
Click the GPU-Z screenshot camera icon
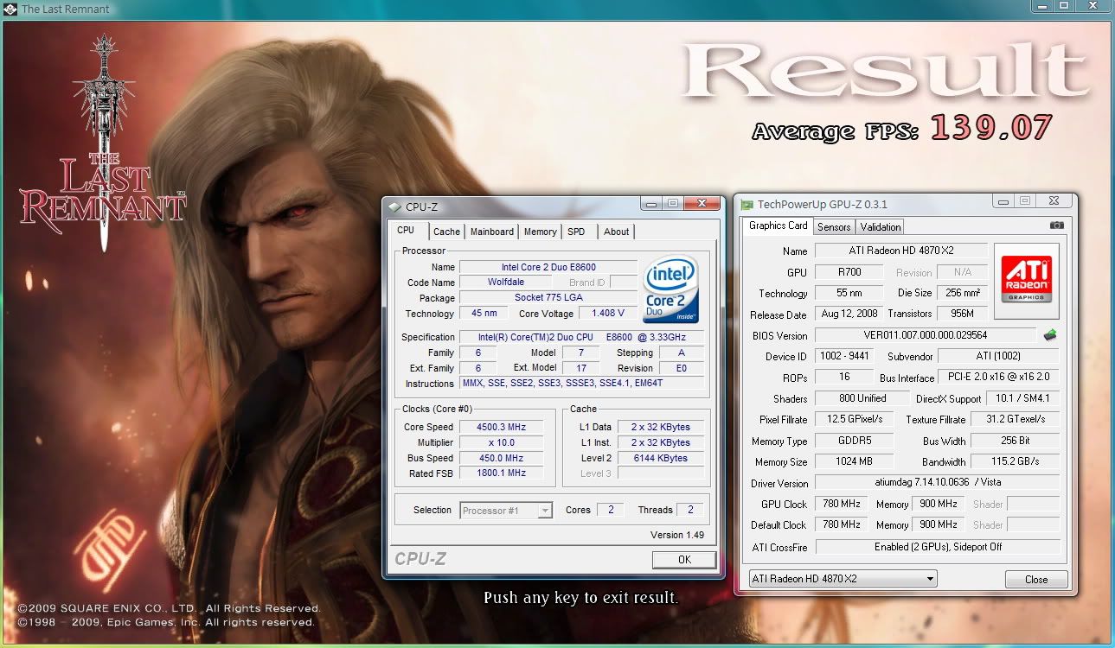point(1056,226)
